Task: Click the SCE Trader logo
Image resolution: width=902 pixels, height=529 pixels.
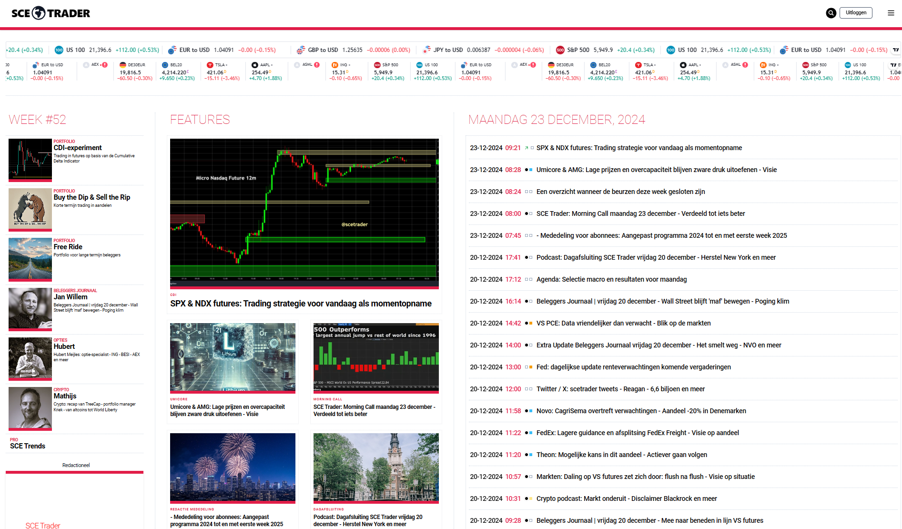Action: point(51,13)
